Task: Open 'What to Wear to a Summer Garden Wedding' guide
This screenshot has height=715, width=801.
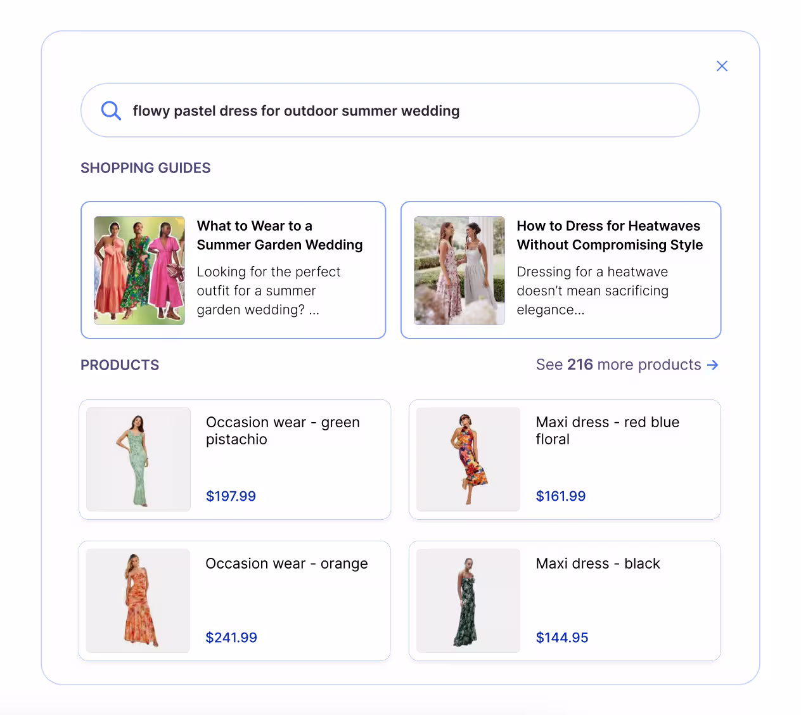Action: 279,235
